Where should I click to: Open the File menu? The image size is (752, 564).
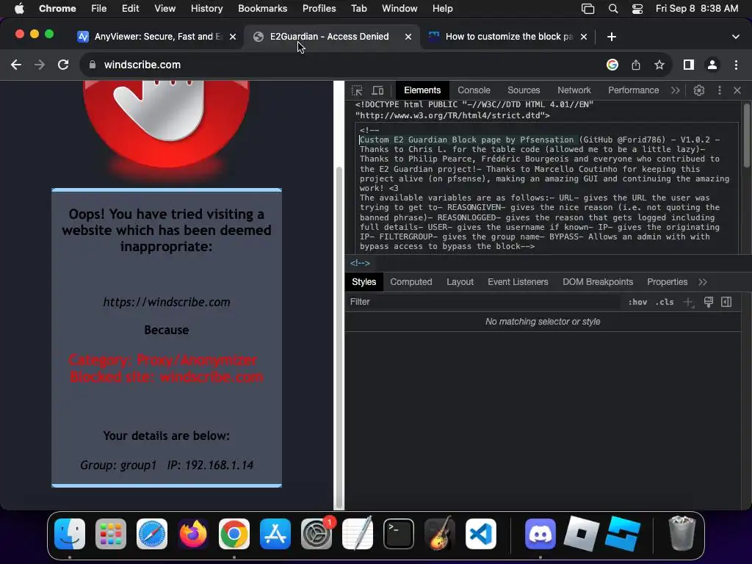click(x=99, y=9)
